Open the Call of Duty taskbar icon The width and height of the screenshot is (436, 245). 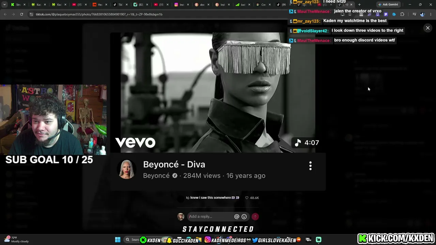(308, 240)
